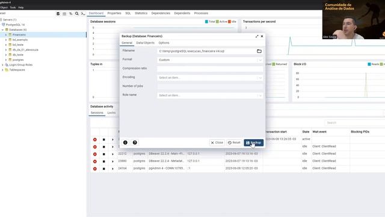Terminate the active session's red icon
This screenshot has width=385, height=217.
95,139
